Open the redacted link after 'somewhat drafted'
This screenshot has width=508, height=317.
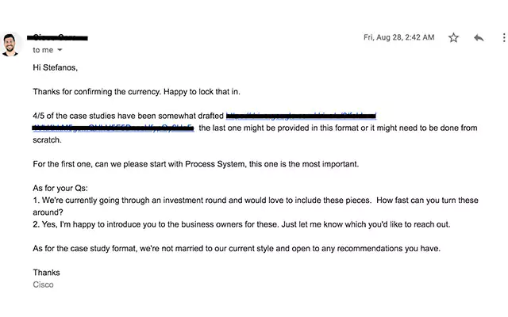(x=300, y=116)
